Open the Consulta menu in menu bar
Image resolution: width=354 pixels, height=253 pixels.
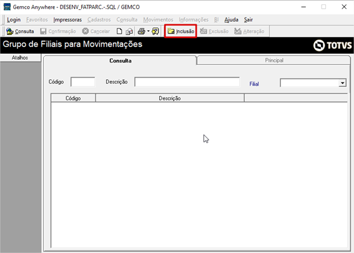(127, 19)
